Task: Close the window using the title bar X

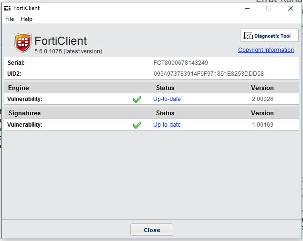Action: (291, 8)
